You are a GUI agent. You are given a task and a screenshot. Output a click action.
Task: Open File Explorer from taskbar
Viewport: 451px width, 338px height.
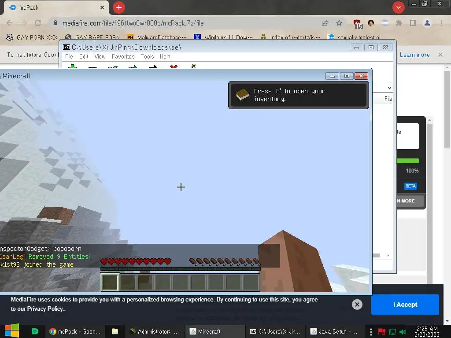tap(115, 331)
